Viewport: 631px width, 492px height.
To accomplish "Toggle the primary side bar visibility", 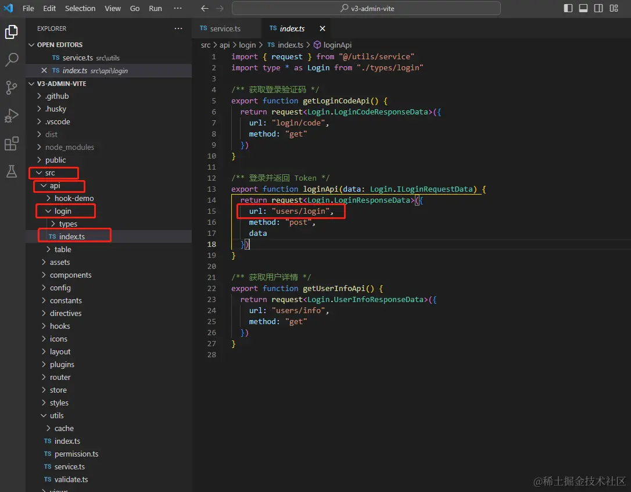I will [568, 8].
